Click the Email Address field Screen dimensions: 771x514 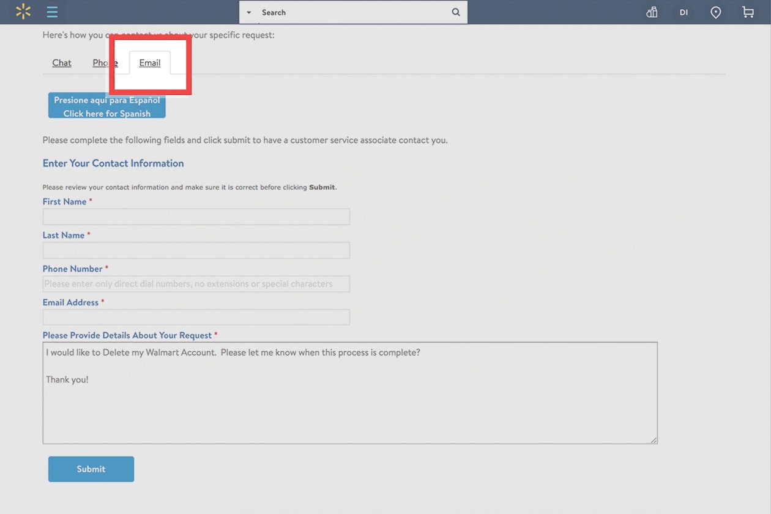196,317
